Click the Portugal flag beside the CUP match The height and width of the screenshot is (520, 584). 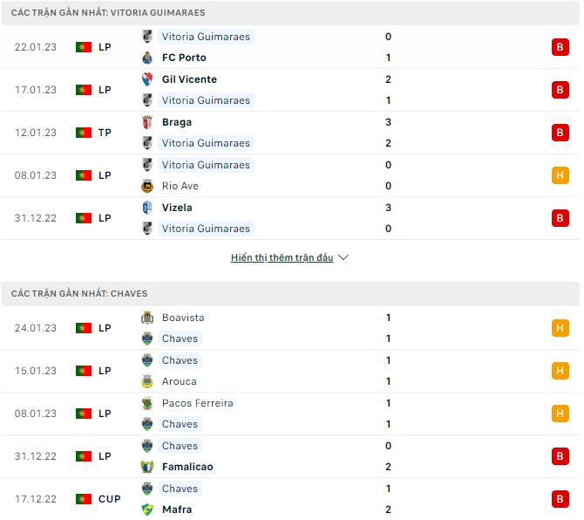pos(84,499)
